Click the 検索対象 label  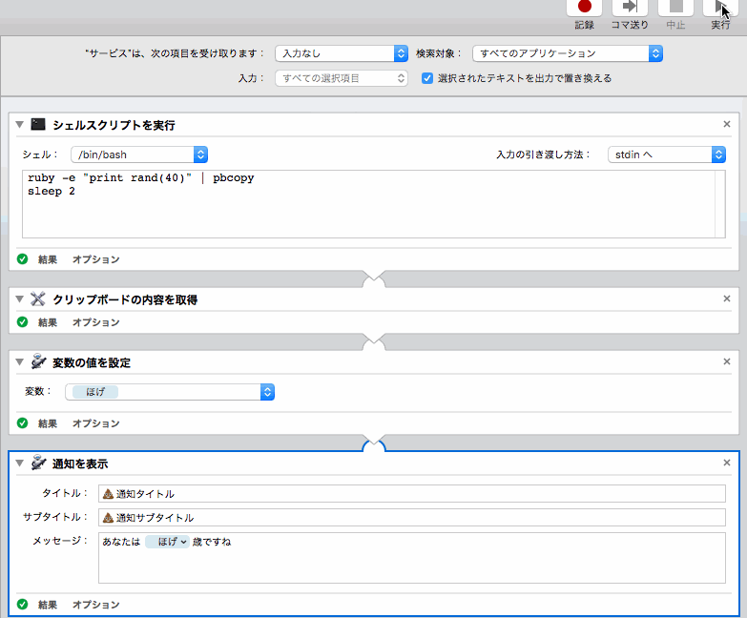439,53
